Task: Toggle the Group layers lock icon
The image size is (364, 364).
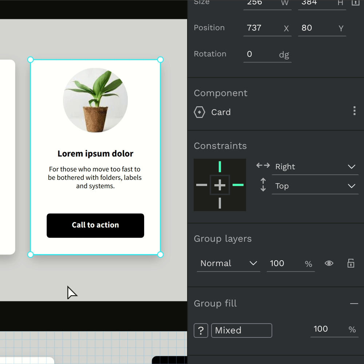Action: pyautogui.click(x=351, y=263)
